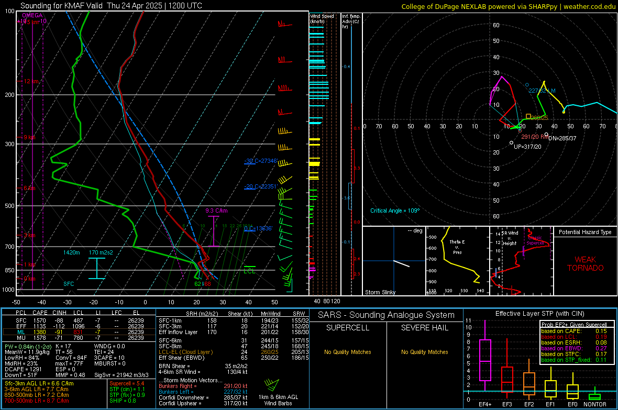618x410 pixels.
Task: Click the SigSvr = 21942 m3/s3 value
Action: point(122,375)
